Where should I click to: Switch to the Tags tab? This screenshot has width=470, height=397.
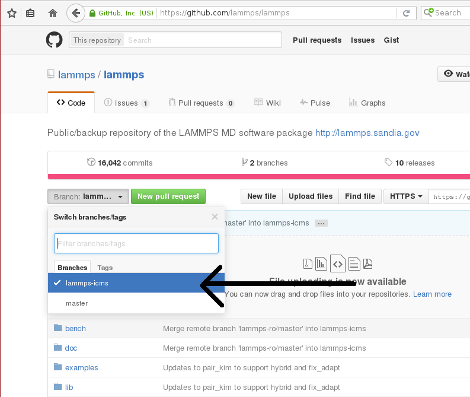[x=105, y=268]
